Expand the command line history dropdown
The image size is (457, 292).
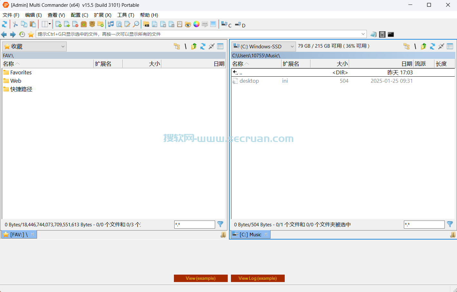[363, 34]
